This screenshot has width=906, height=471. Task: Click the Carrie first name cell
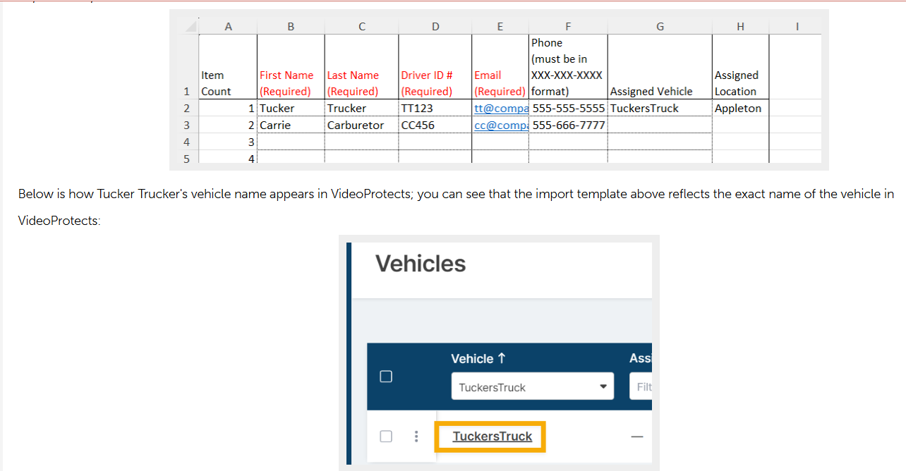click(291, 125)
